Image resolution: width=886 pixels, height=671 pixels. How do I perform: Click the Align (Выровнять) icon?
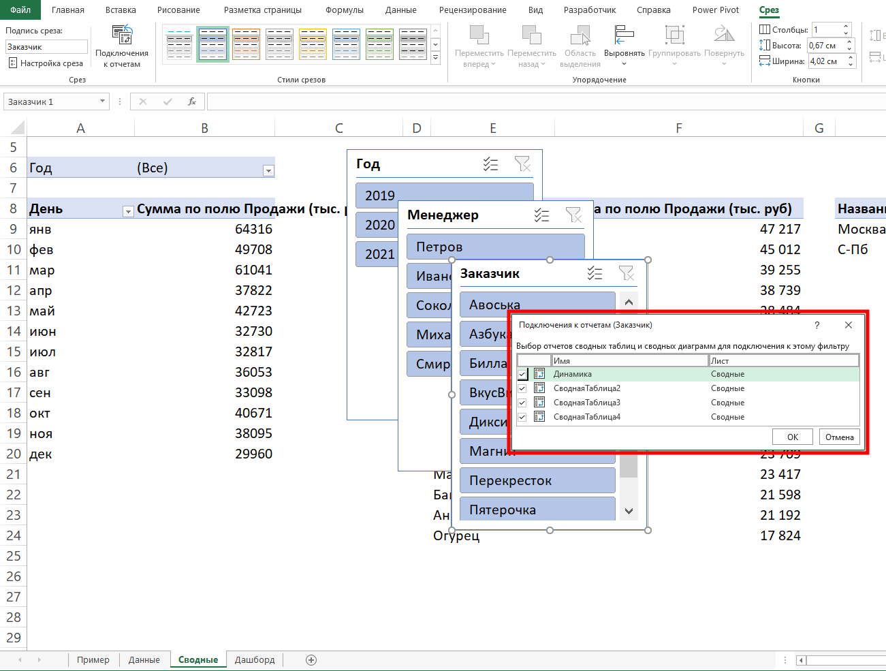624,35
